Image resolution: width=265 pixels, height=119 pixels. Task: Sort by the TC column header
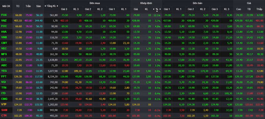18,6
